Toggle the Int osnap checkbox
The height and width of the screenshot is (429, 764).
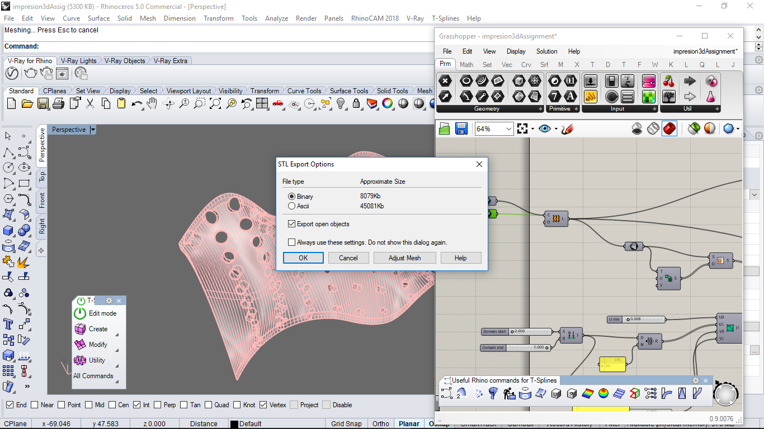(137, 405)
